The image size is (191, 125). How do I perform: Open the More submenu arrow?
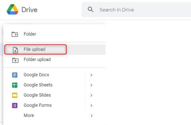click(x=91, y=116)
